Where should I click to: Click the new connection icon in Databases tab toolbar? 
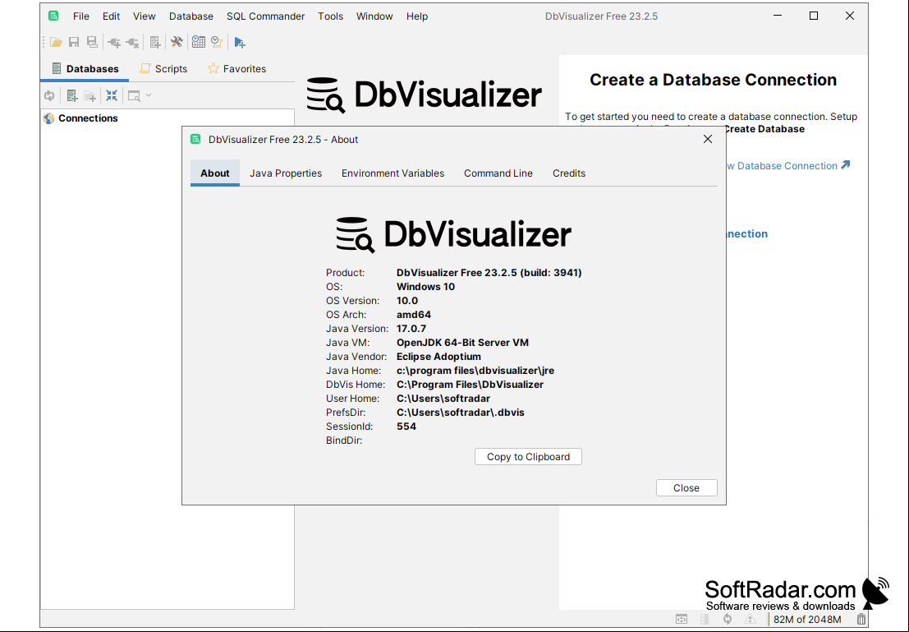pyautogui.click(x=72, y=96)
